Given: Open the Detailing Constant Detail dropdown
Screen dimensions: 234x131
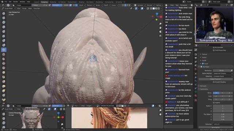Looking at the screenshot, I should pyautogui.click(x=223, y=76).
